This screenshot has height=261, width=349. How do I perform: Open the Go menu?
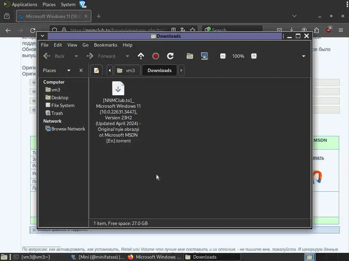tap(86, 45)
